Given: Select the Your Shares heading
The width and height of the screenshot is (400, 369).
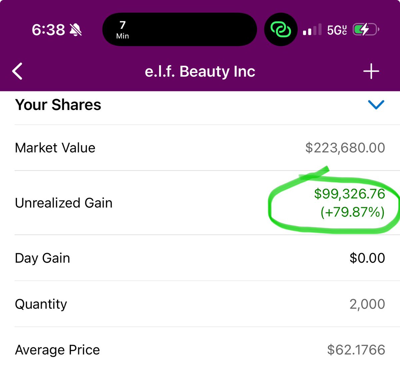Looking at the screenshot, I should click(x=58, y=105).
